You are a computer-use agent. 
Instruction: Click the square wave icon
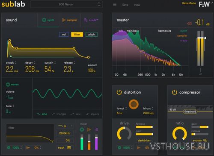[x=87, y=114]
